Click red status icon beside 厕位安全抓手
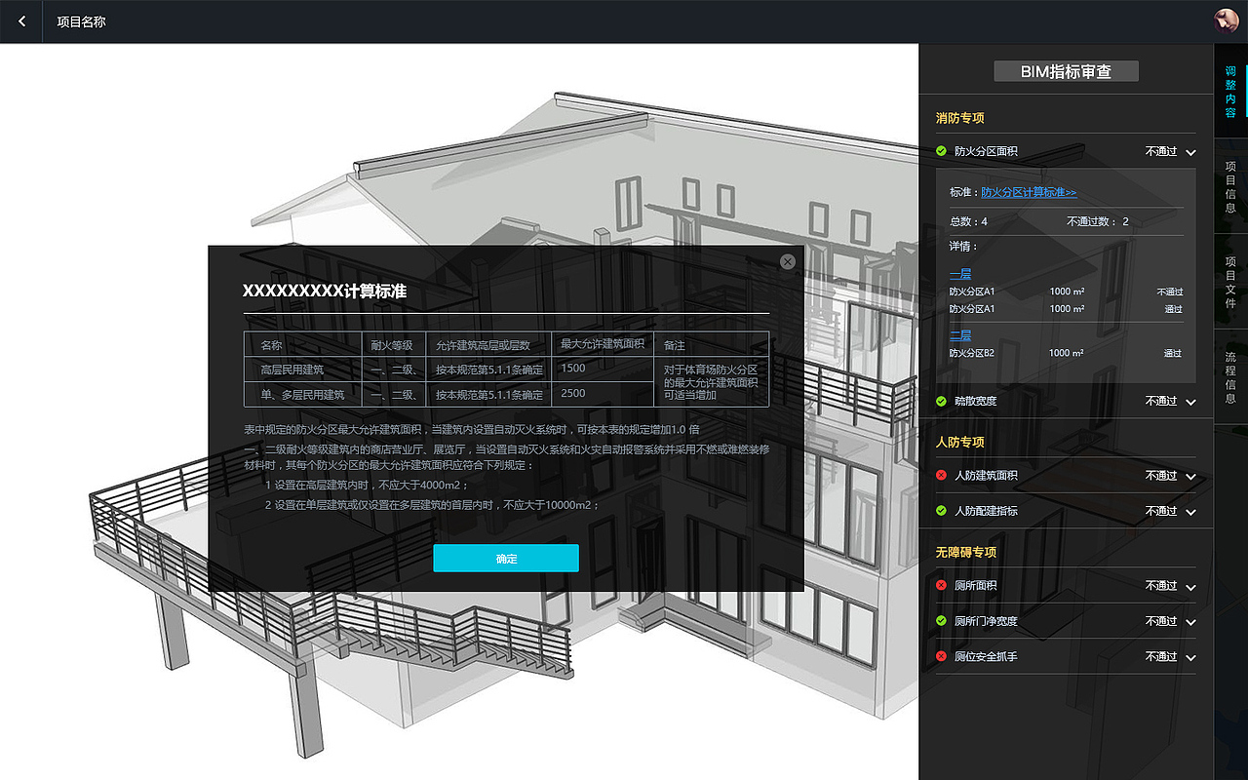This screenshot has height=780, width=1248. click(x=941, y=656)
